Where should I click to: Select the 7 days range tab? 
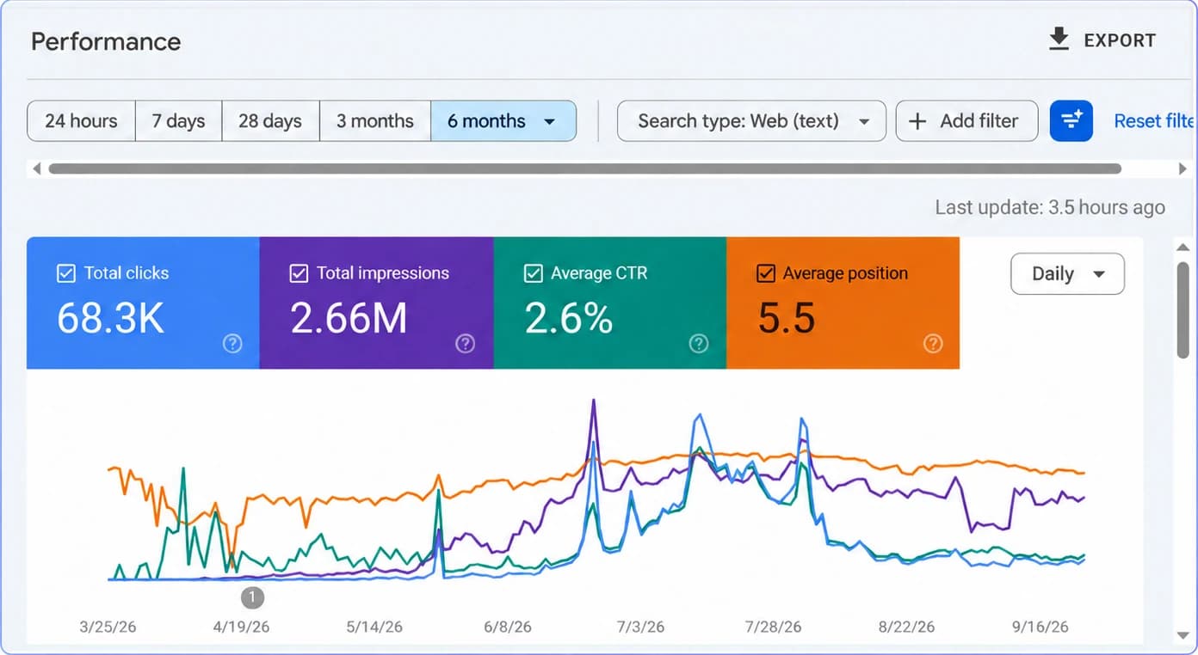(x=178, y=121)
